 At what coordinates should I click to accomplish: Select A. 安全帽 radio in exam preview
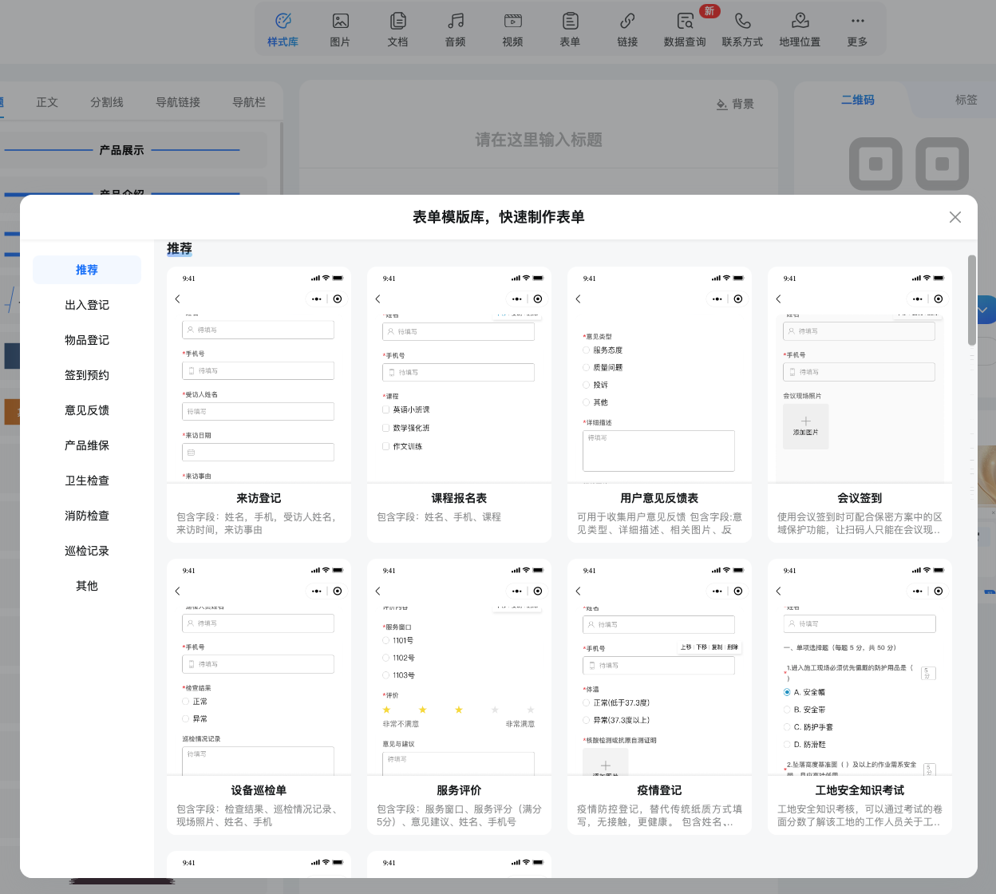[x=787, y=692]
